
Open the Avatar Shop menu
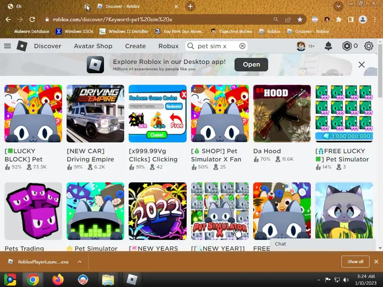point(93,46)
